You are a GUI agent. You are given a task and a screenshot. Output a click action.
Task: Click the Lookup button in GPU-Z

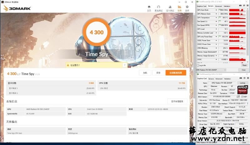(x=242, y=83)
